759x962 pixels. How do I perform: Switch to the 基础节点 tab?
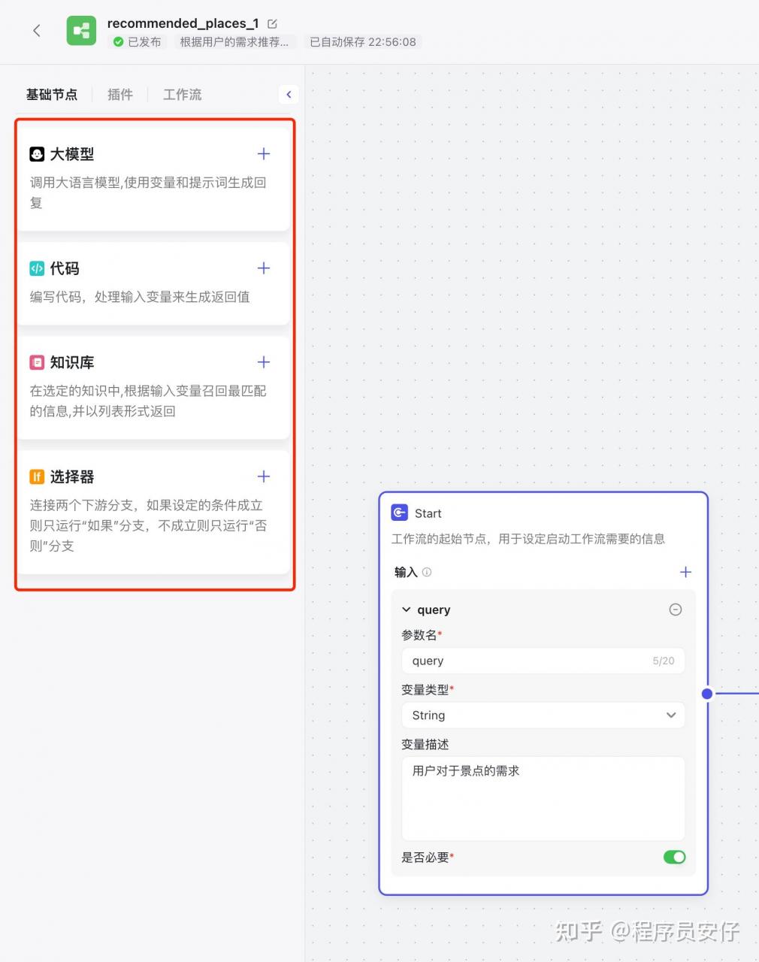(x=52, y=95)
